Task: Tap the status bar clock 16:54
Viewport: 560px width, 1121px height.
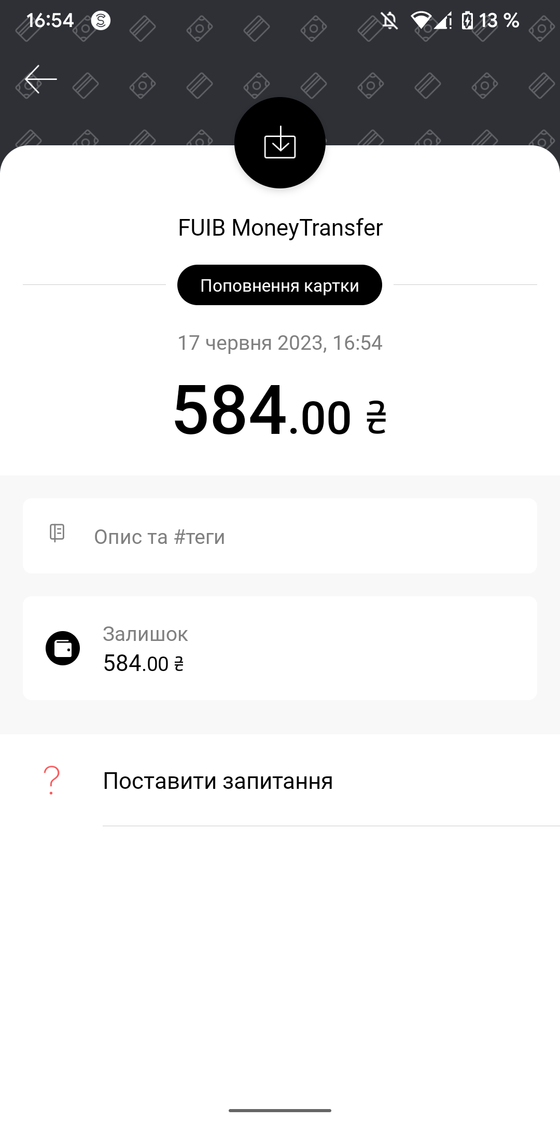Action: (x=50, y=21)
